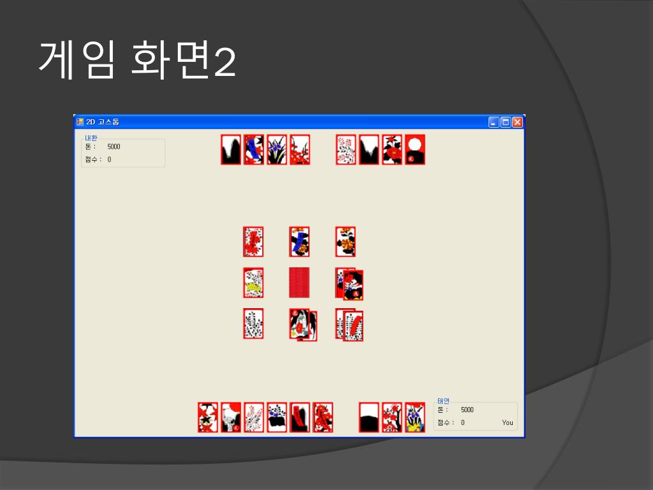Play the black card with red ribbon from your hand
This screenshot has width=653, height=490.
click(300, 417)
